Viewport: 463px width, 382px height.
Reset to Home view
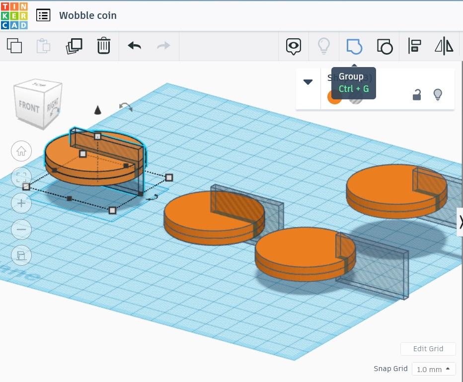21,151
